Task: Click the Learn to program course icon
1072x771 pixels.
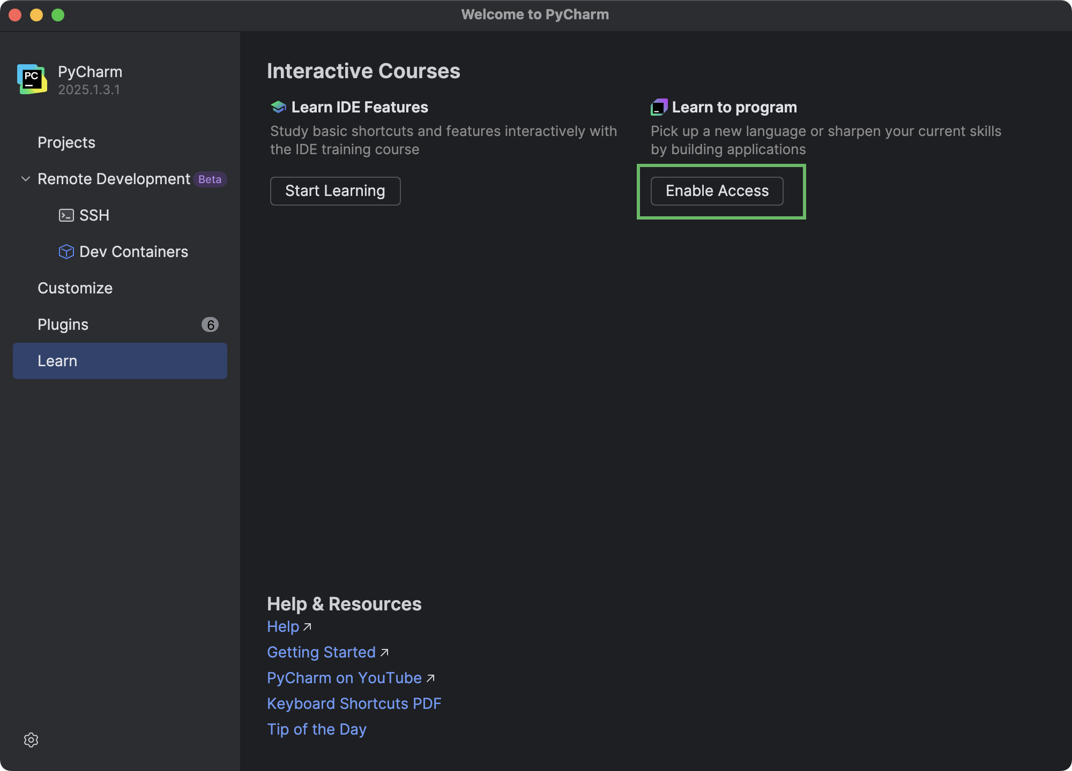Action: coord(659,107)
